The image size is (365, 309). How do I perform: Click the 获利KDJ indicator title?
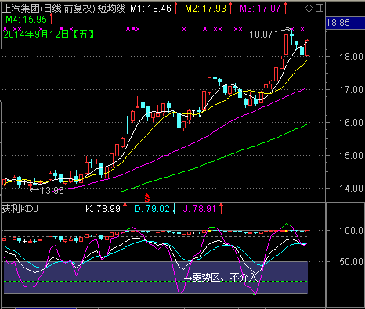coord(20,209)
